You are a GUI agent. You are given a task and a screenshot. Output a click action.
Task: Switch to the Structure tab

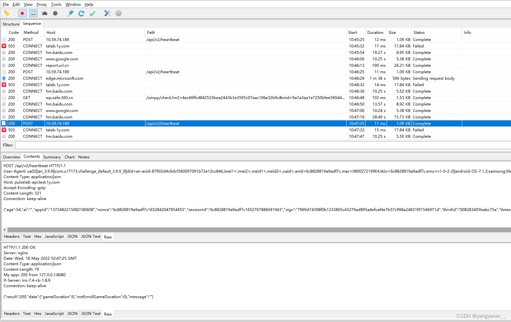click(x=11, y=24)
